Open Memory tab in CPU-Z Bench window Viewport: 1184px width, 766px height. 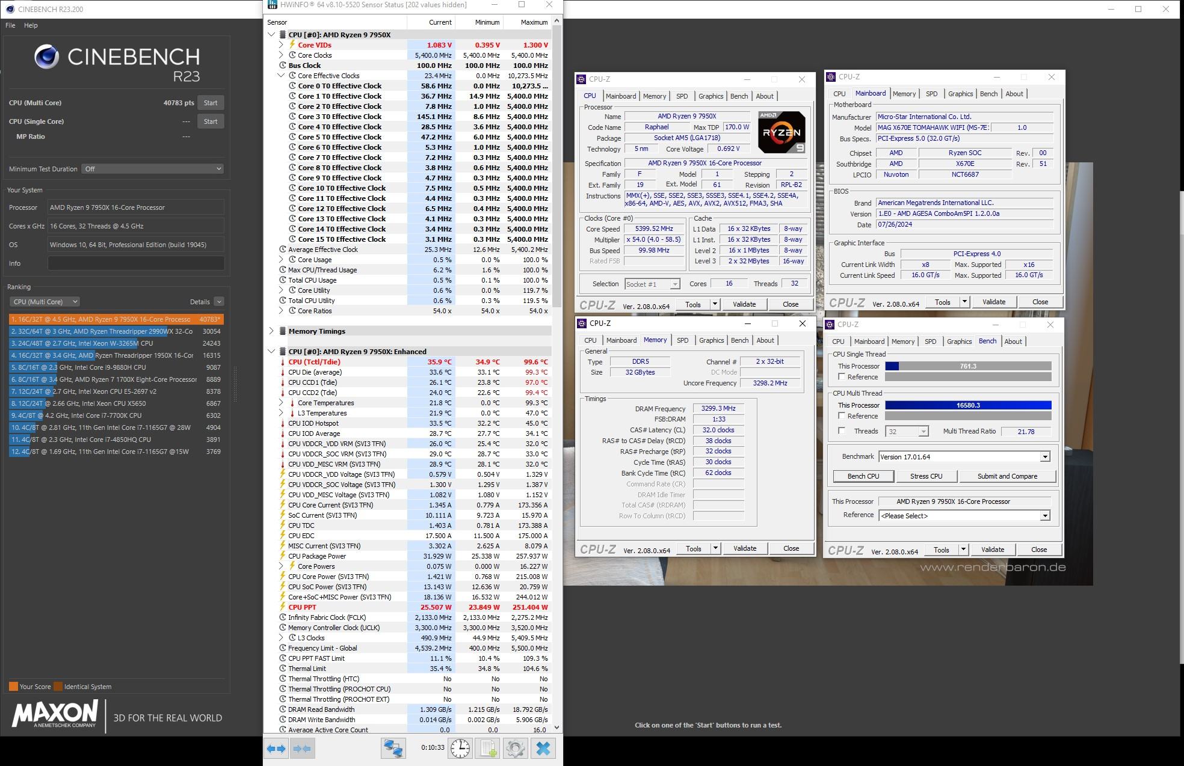tap(902, 342)
